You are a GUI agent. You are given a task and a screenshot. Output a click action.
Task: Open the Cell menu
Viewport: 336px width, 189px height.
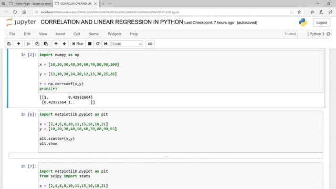point(77,34)
